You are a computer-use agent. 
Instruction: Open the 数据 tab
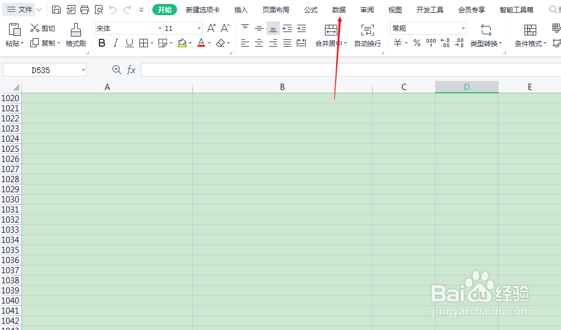click(339, 10)
